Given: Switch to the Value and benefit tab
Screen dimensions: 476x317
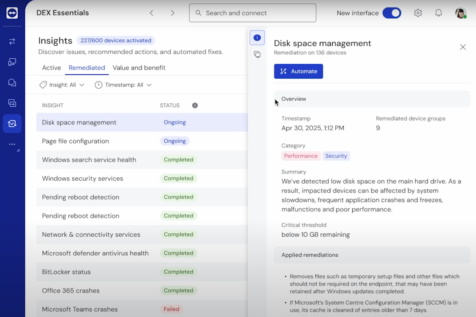Looking at the screenshot, I should [x=139, y=68].
